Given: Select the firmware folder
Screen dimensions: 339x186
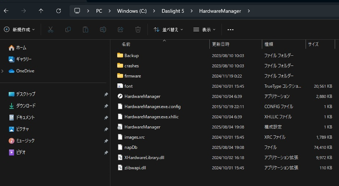Looking at the screenshot, I should tap(132, 76).
